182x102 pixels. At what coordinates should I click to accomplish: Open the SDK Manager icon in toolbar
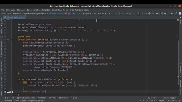tap(172, 14)
